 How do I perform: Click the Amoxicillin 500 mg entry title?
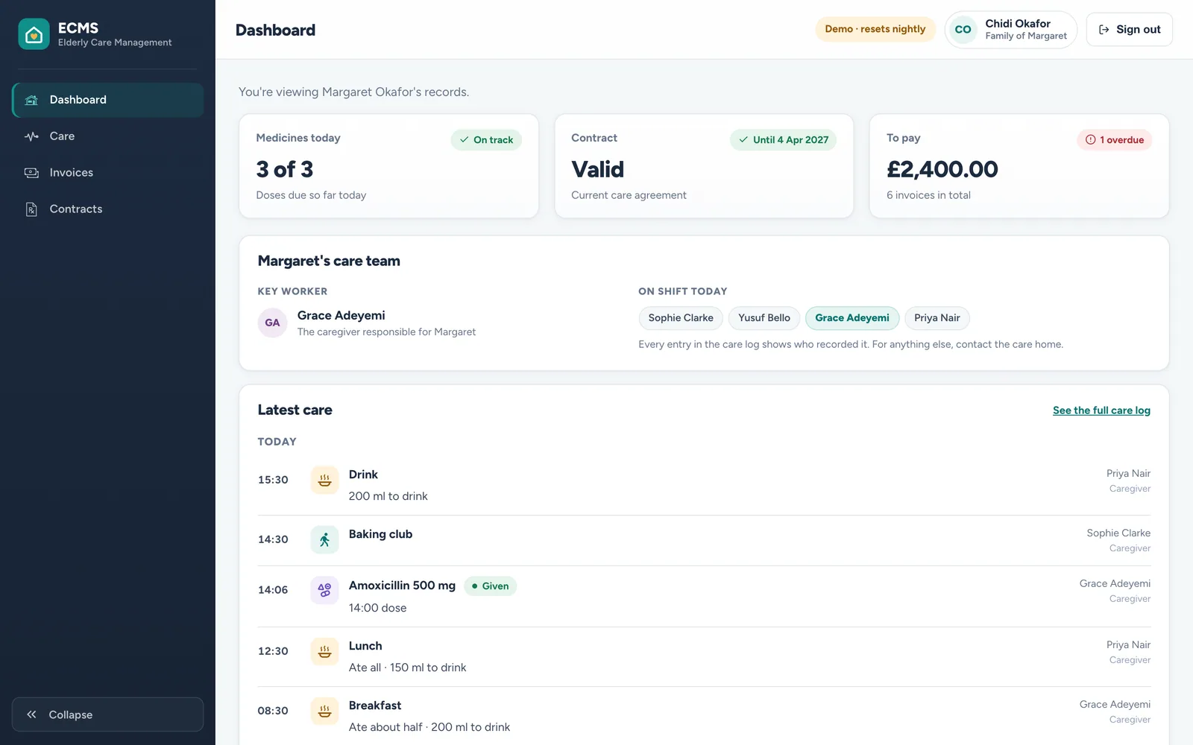pos(402,586)
